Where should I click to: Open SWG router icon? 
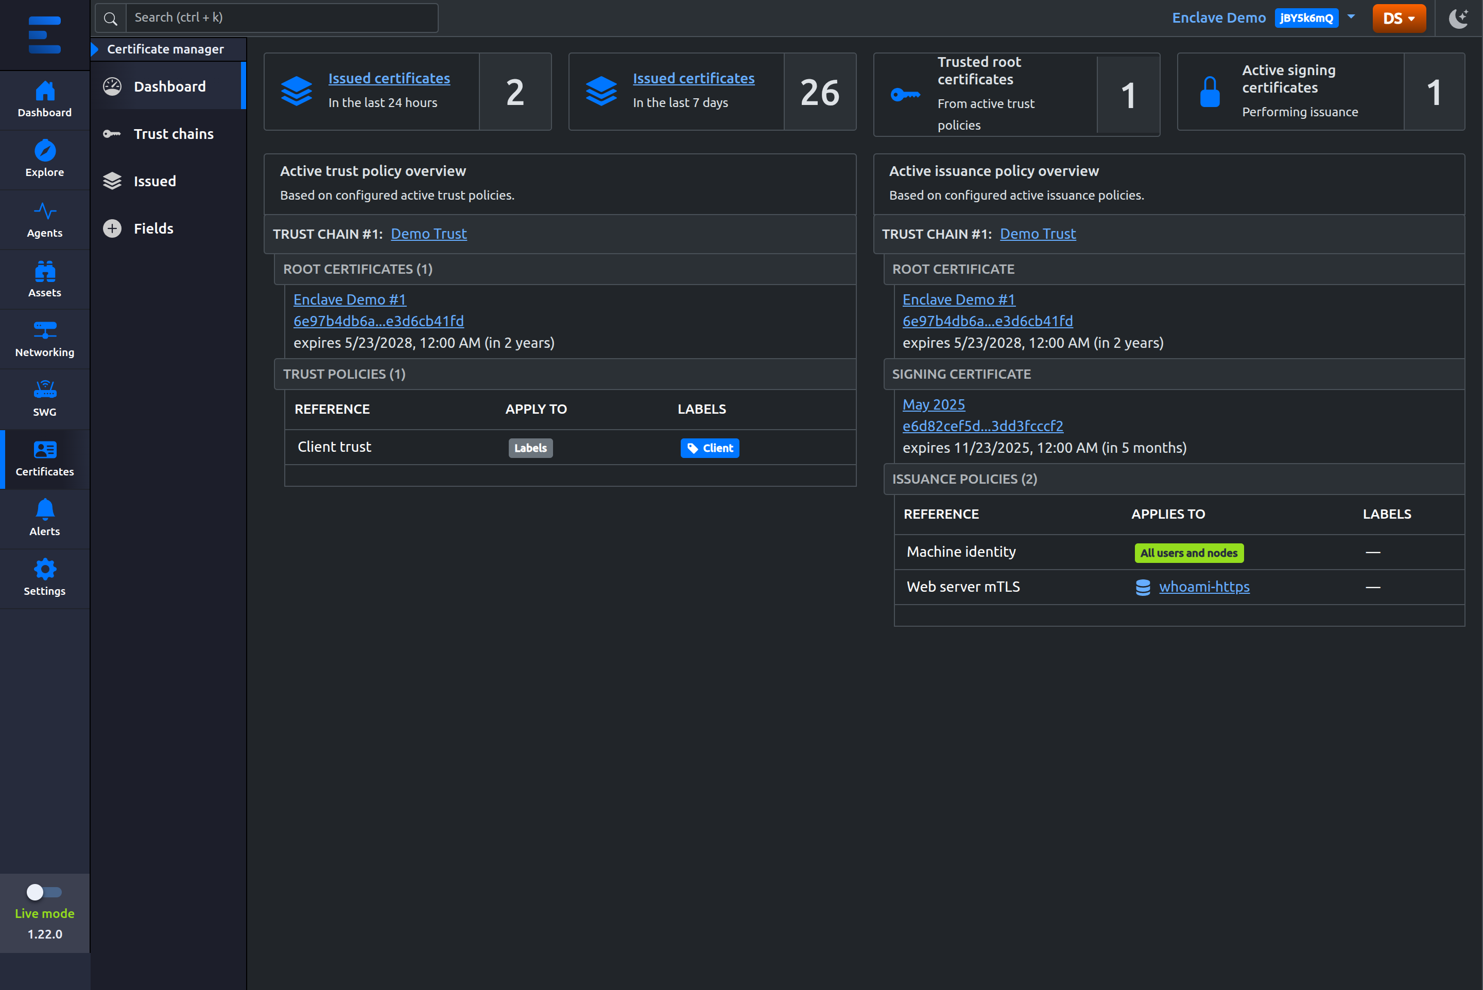click(44, 389)
